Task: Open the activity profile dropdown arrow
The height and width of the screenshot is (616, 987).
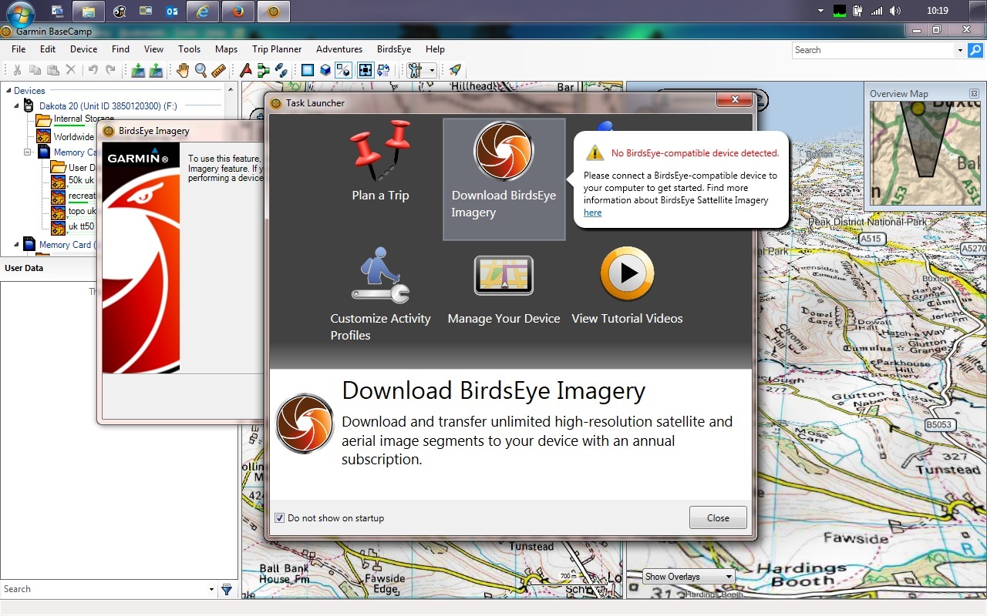Action: (x=432, y=70)
